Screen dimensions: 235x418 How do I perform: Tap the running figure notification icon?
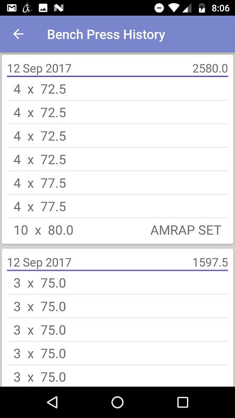[27, 8]
